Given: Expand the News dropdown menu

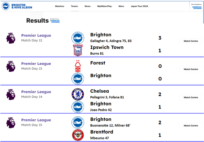Looking at the screenshot, I should [x=88, y=6].
